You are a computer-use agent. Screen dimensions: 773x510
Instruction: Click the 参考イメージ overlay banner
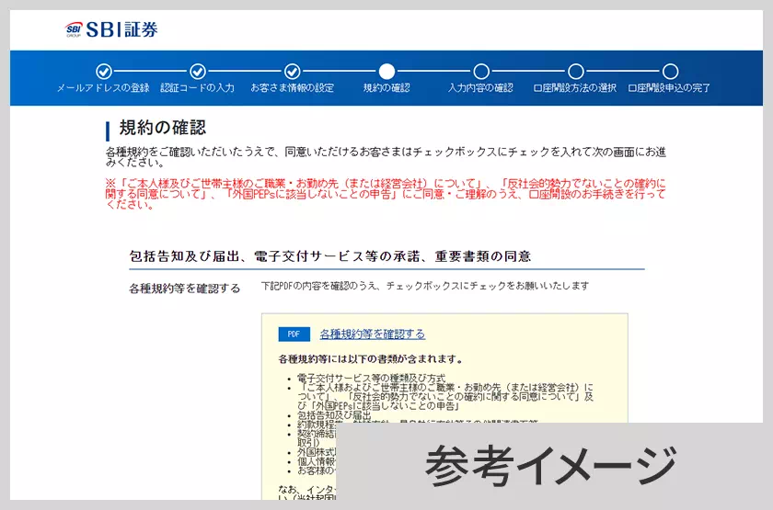(x=550, y=466)
